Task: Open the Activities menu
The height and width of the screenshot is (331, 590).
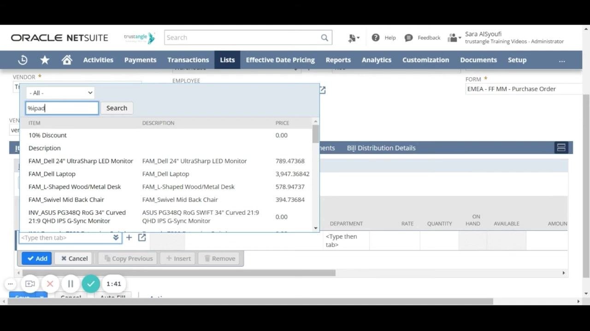Action: 98,60
